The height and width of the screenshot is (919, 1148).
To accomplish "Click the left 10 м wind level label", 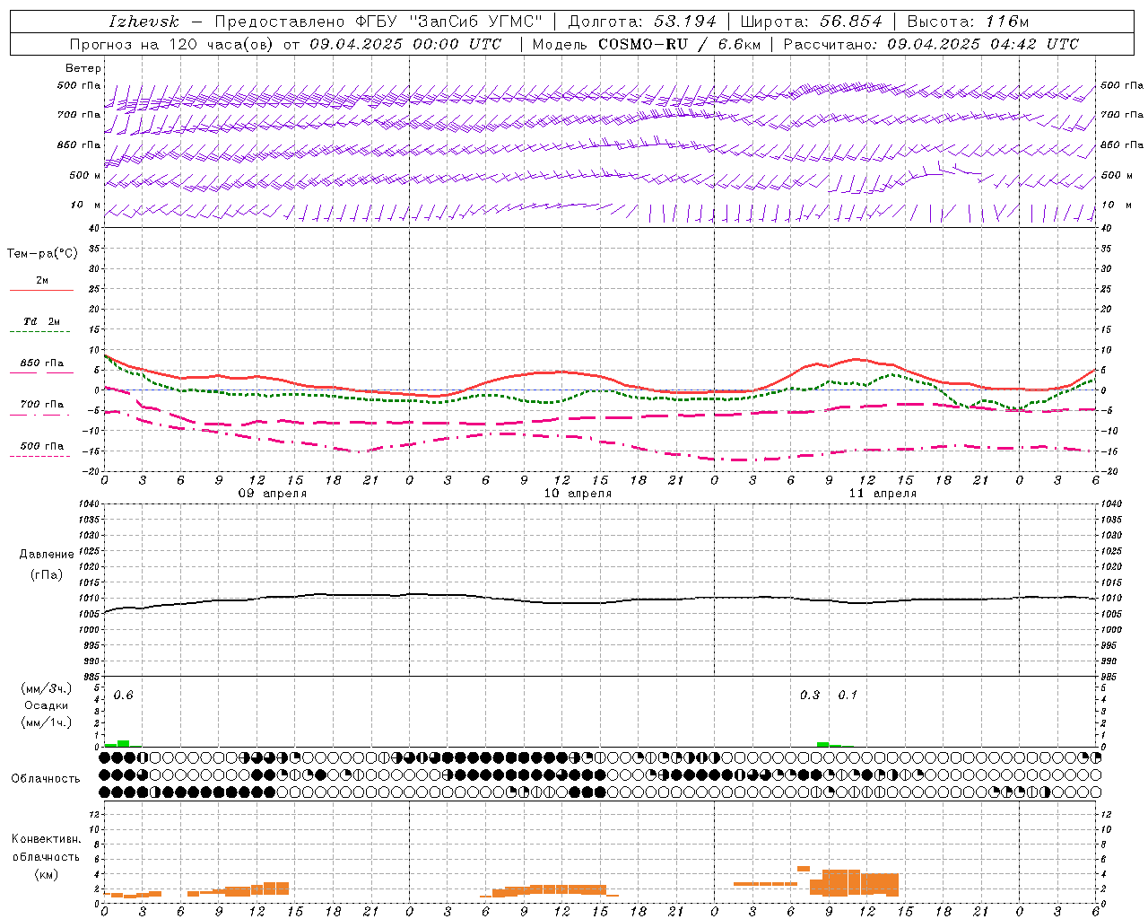I will pyautogui.click(x=86, y=205).
